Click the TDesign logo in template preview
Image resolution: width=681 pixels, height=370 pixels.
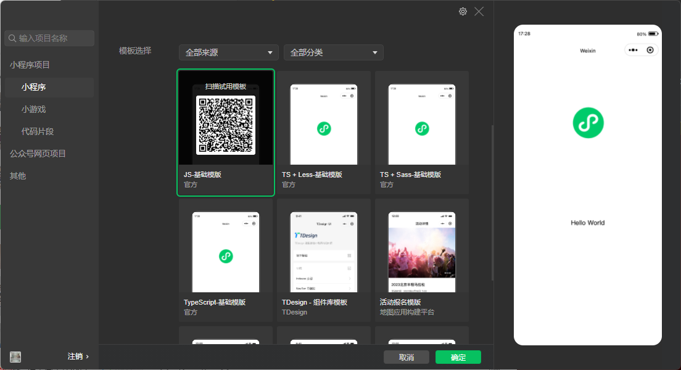[x=306, y=236]
